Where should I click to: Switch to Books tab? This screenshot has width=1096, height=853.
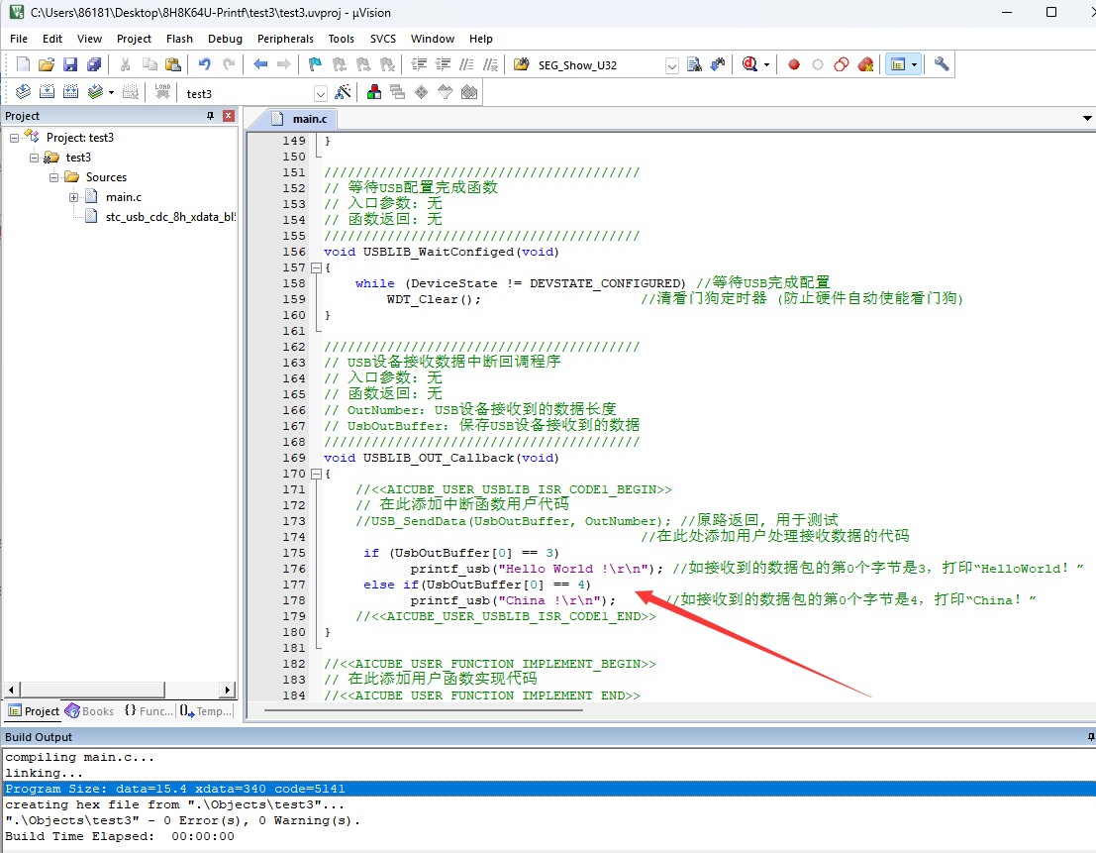[89, 711]
